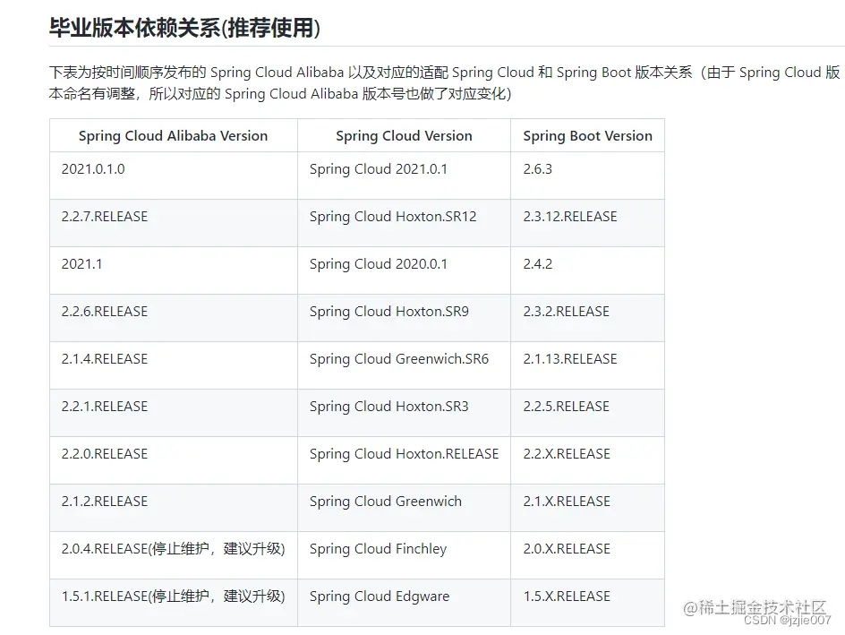This screenshot has height=635, width=845.
Task: Select the 2.2.X.RELEASE cell
Action: pos(587,460)
